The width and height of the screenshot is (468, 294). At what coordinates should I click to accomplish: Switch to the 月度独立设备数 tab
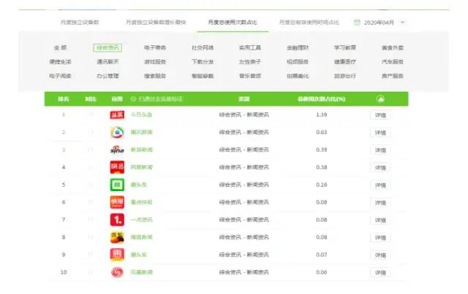(x=80, y=23)
